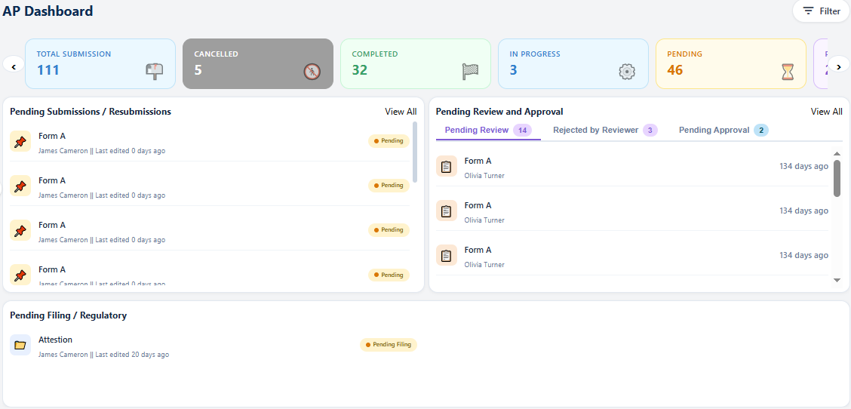Click the Pending Filing / Regulatory heading
851x409 pixels.
(69, 315)
